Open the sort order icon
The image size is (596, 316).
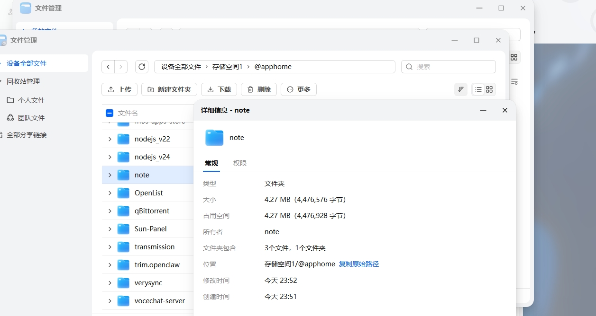[x=460, y=89]
